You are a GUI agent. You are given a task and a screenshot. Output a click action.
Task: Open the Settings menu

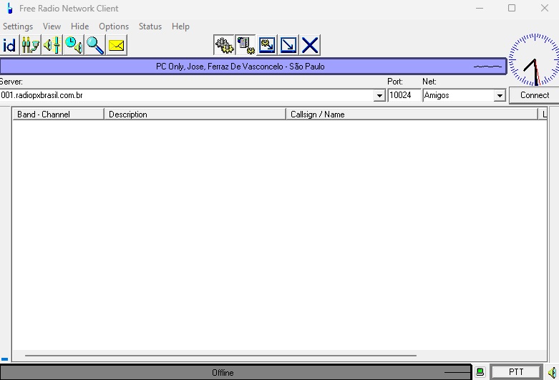(x=17, y=26)
